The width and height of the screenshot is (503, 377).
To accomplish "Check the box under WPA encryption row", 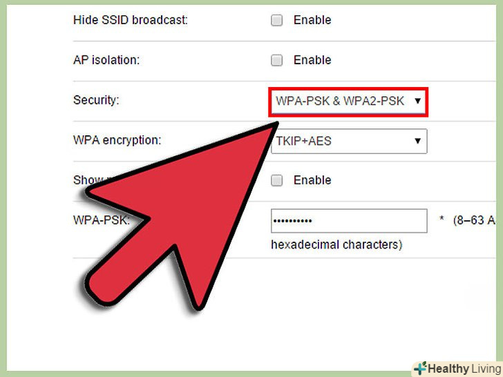I will click(276, 180).
